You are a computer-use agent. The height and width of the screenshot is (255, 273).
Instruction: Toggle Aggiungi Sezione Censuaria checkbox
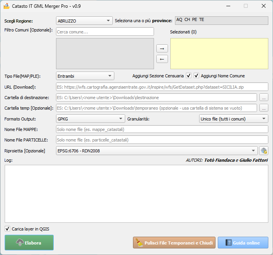pyautogui.click(x=189, y=76)
